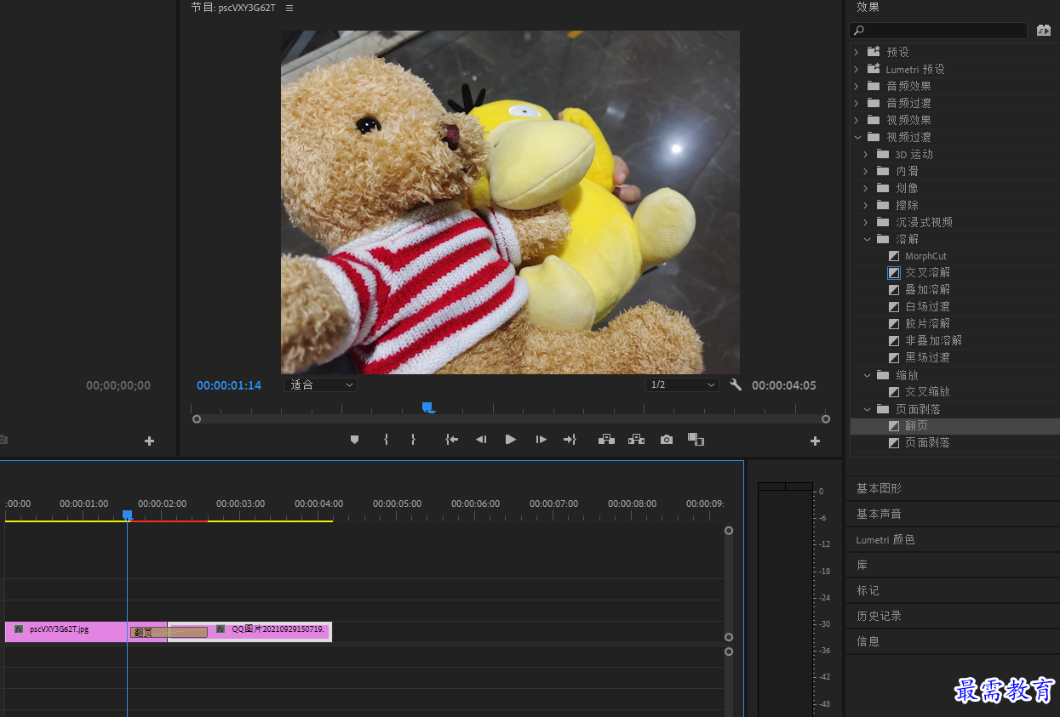The image size is (1060, 717).
Task: Select the 翻页 transition in Effects
Action: [916, 426]
